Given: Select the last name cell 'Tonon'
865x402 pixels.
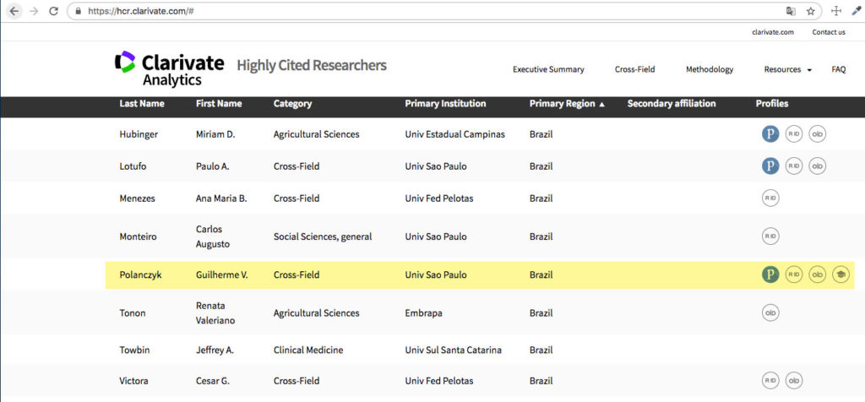Looking at the screenshot, I should (x=131, y=312).
